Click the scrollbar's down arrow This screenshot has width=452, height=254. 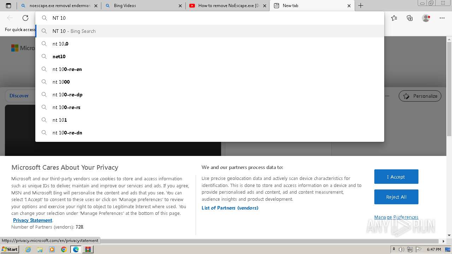click(x=449, y=235)
